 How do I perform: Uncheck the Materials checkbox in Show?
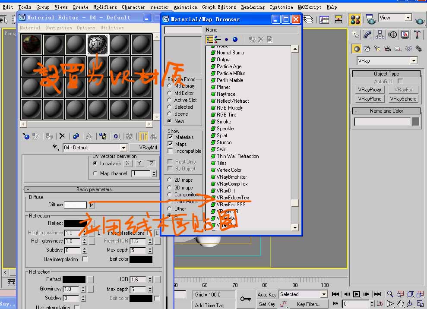[170, 137]
